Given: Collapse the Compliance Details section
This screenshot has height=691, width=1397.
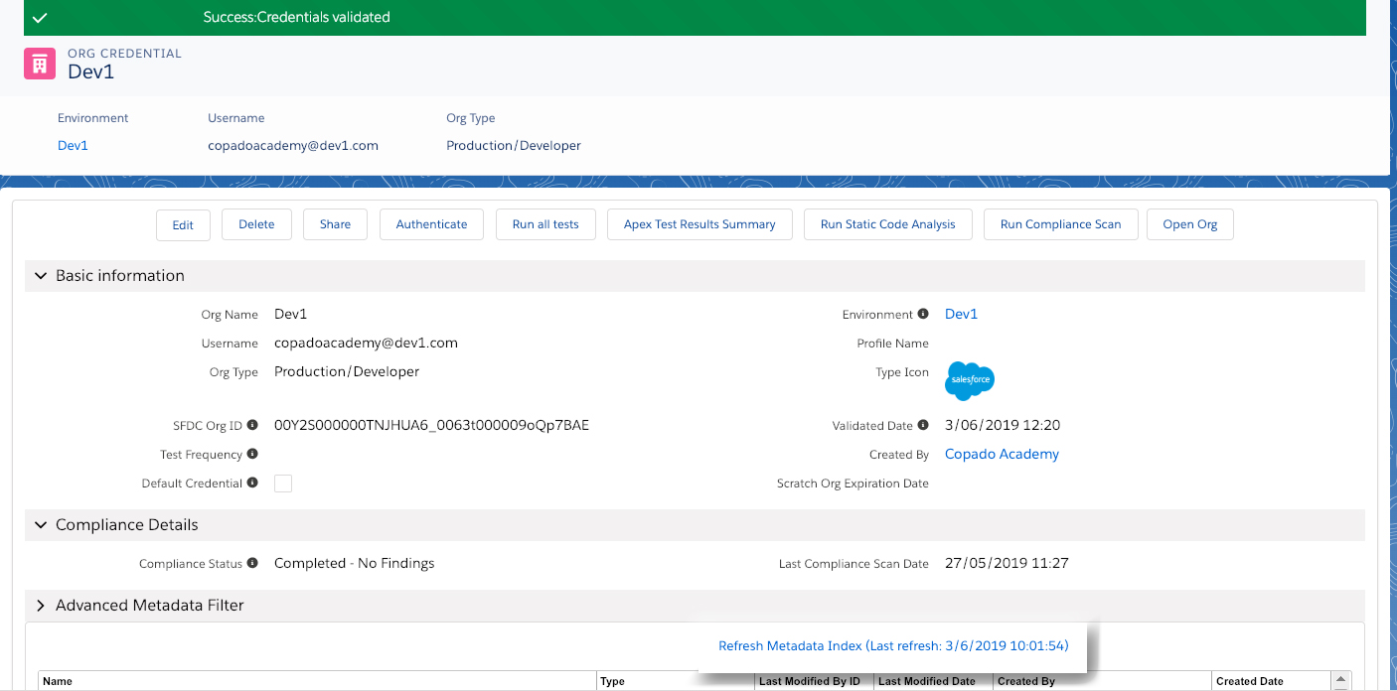Looking at the screenshot, I should pos(41,525).
